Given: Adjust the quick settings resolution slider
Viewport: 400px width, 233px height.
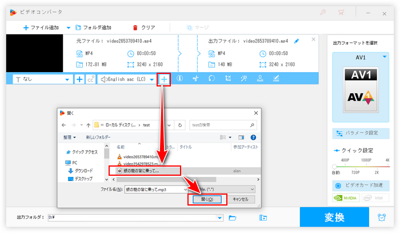Looking at the screenshot, I should coord(334,167).
